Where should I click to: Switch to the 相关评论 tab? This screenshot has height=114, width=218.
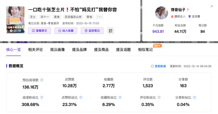(35, 49)
